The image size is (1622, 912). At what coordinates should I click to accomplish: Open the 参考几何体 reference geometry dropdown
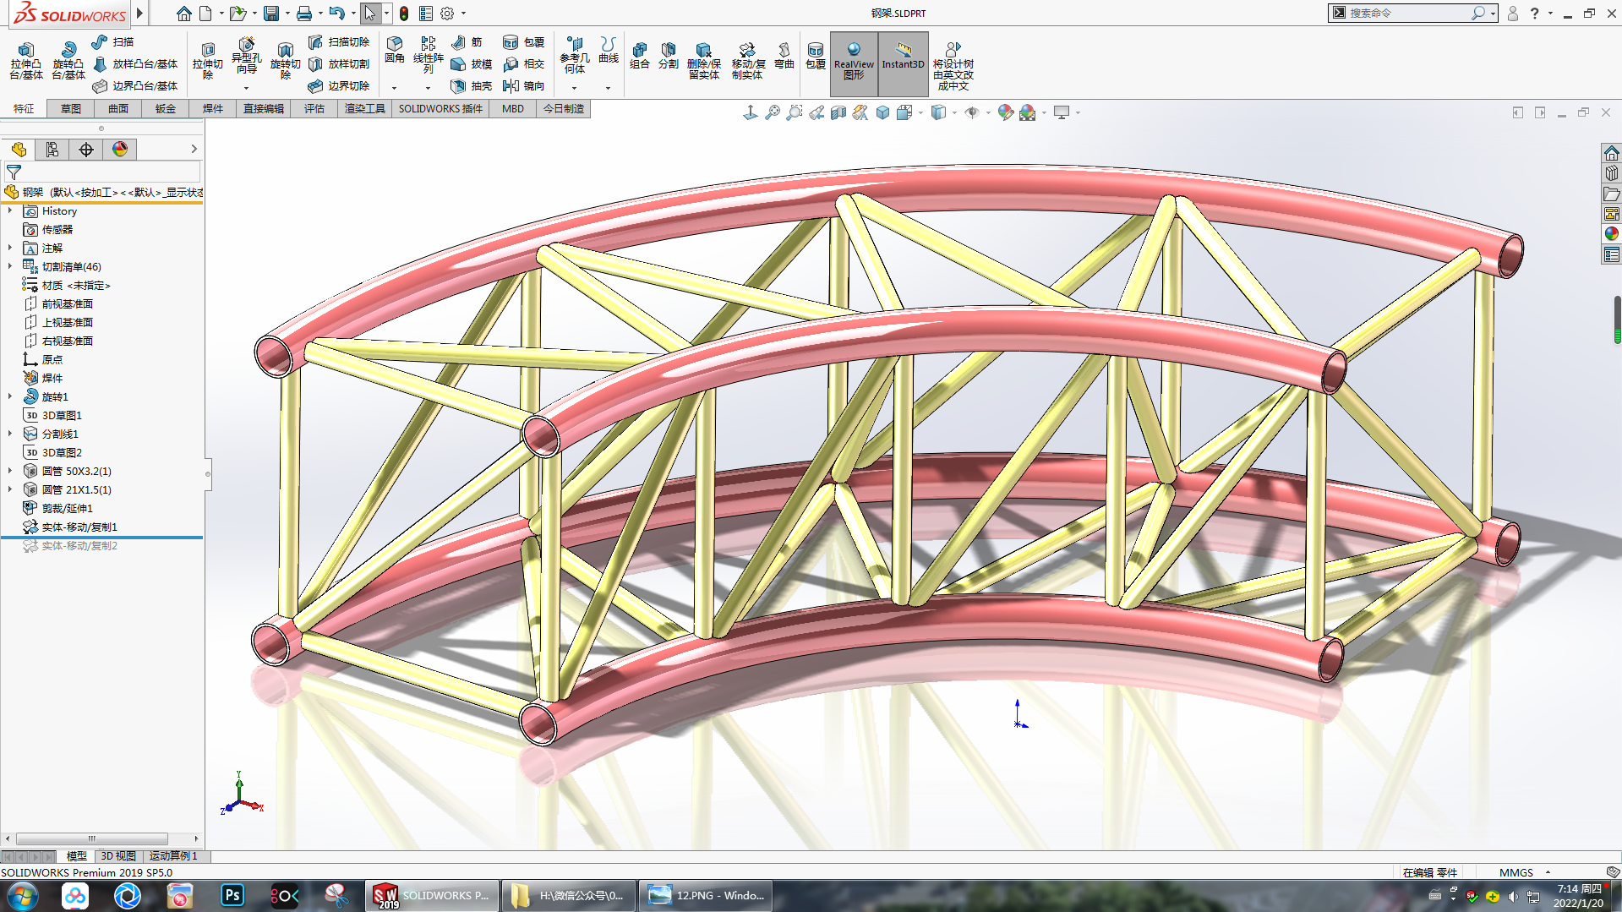[574, 88]
